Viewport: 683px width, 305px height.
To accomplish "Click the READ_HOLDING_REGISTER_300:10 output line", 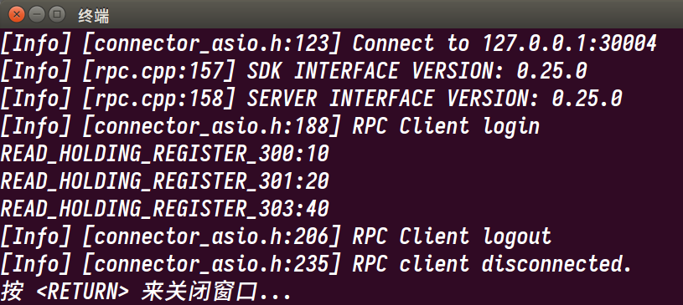I will pyautogui.click(x=164, y=155).
